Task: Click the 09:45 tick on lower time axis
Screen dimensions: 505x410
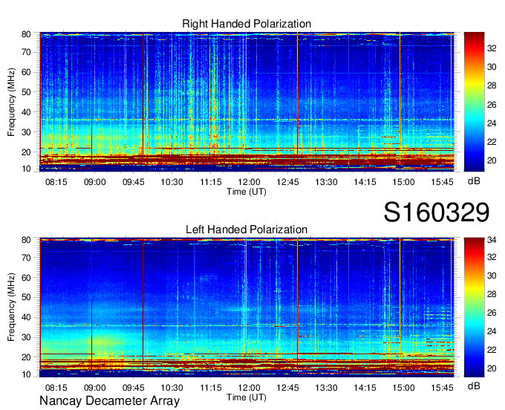Action: click(x=134, y=388)
